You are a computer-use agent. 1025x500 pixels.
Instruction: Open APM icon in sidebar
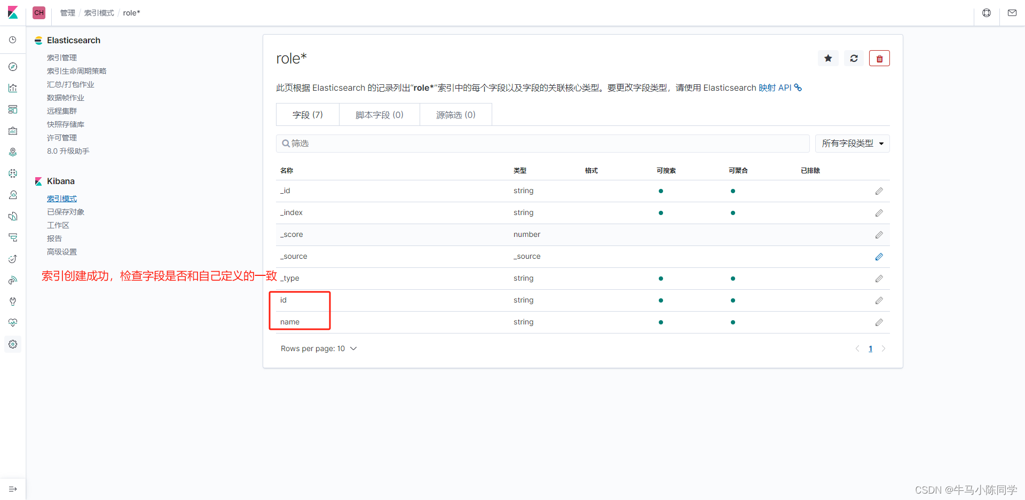(x=13, y=237)
